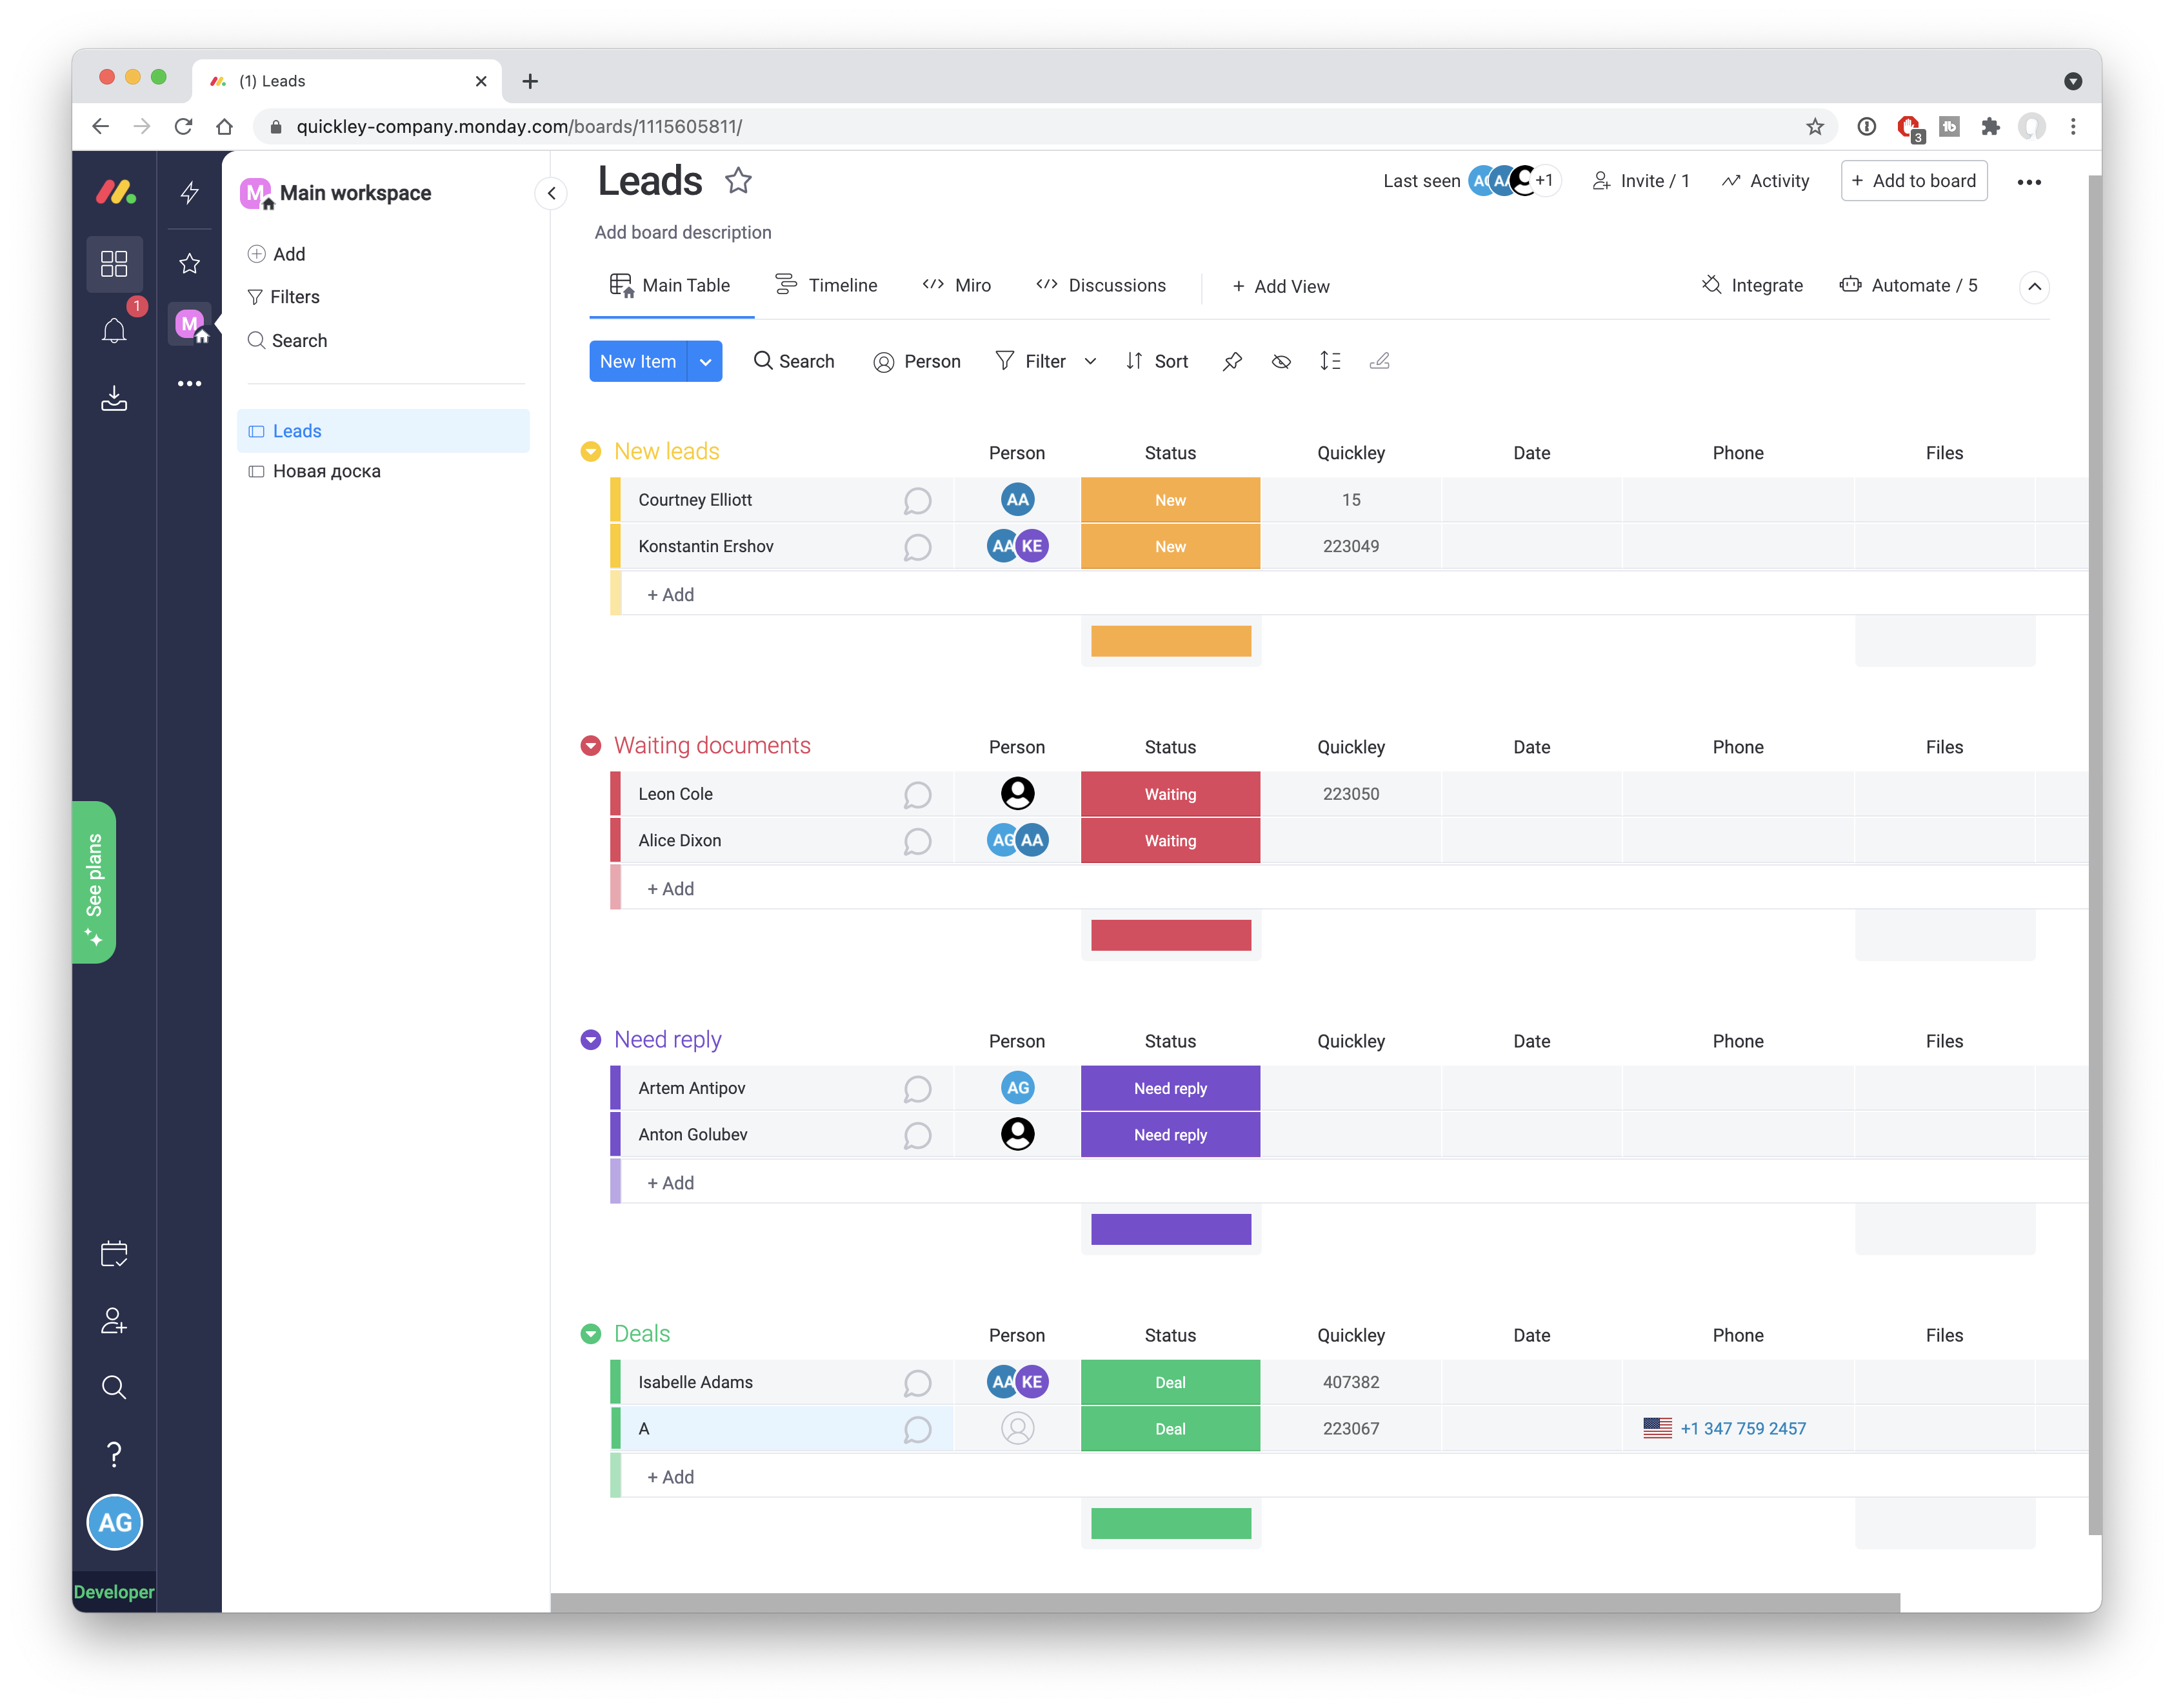Bookmark page with browser star icon
2174x1708 pixels.
pyautogui.click(x=1814, y=127)
